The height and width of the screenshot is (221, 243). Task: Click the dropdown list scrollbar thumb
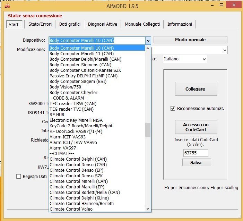pos(148,130)
